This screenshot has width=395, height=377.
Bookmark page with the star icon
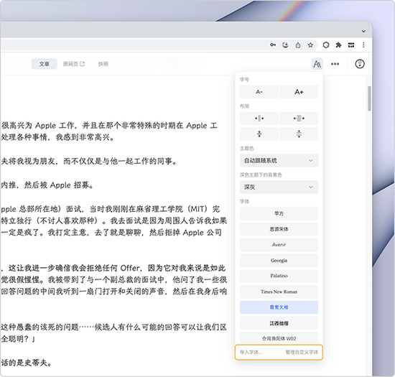point(310,45)
